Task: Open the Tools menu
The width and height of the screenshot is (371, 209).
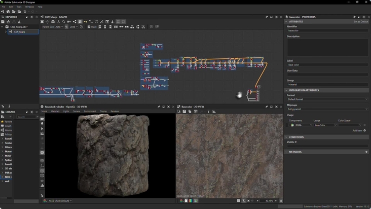Action: [19, 7]
